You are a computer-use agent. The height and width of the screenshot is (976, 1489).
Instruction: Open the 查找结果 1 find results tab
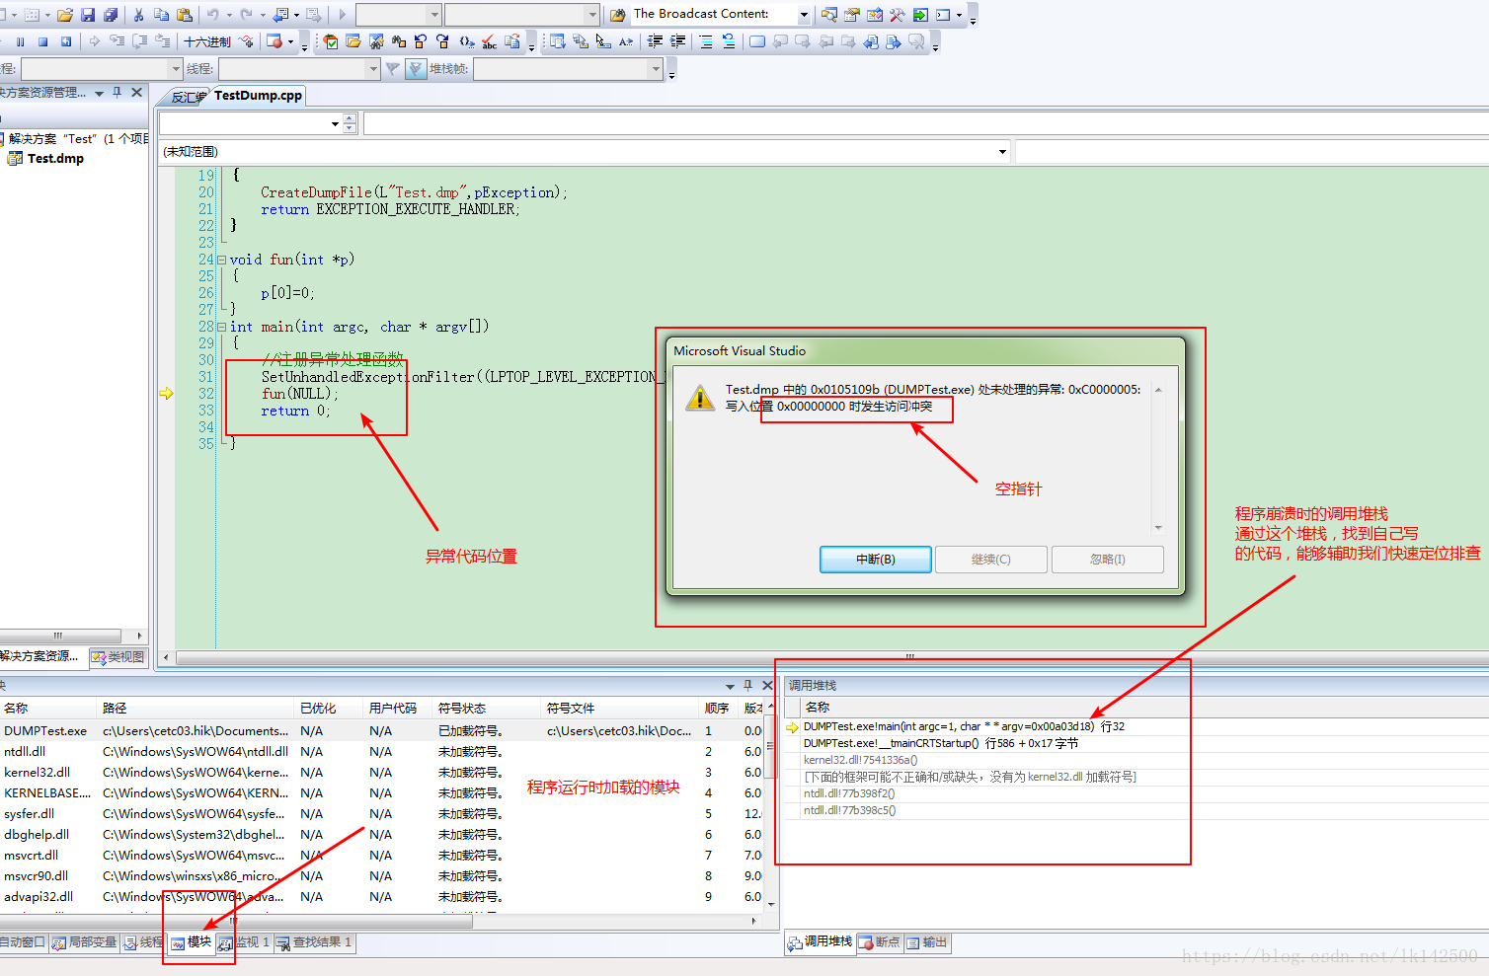click(314, 942)
